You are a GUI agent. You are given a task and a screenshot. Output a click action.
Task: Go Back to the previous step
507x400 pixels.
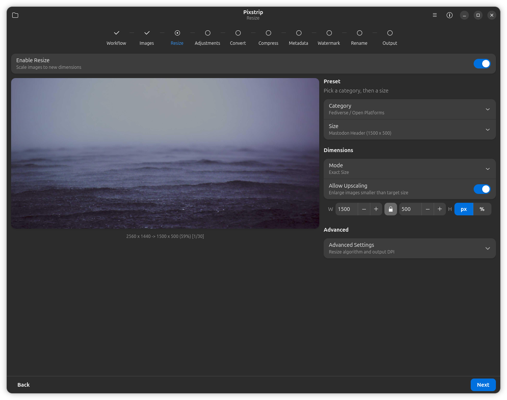click(x=23, y=384)
